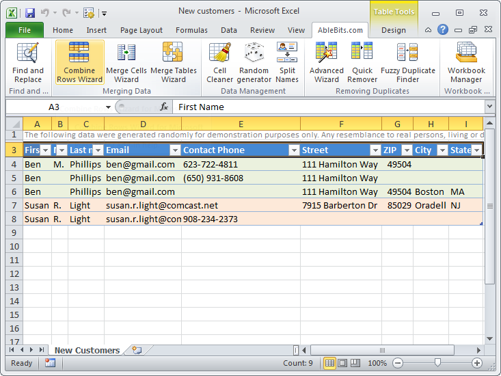Select cell with 623-722-4811
The width and height of the screenshot is (501, 376).
pos(241,164)
